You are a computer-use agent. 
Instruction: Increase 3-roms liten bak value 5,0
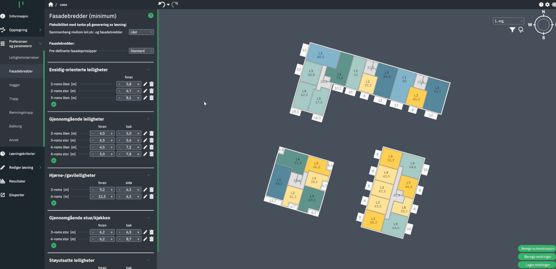138,133
